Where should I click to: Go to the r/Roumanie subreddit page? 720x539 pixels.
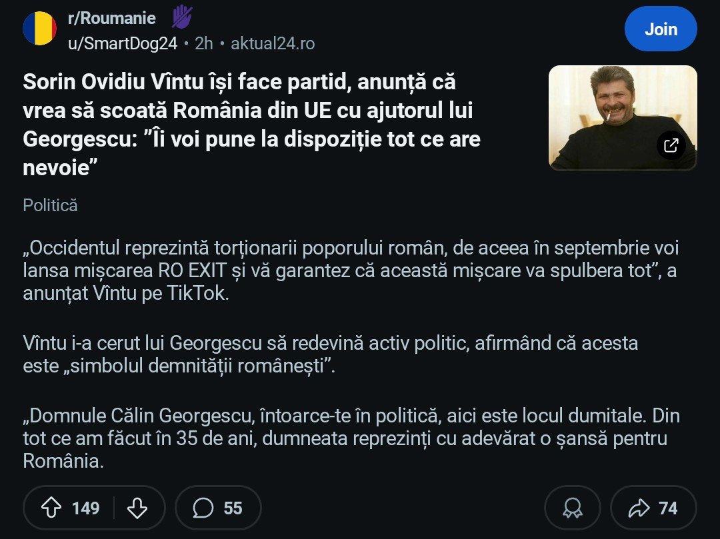point(111,18)
